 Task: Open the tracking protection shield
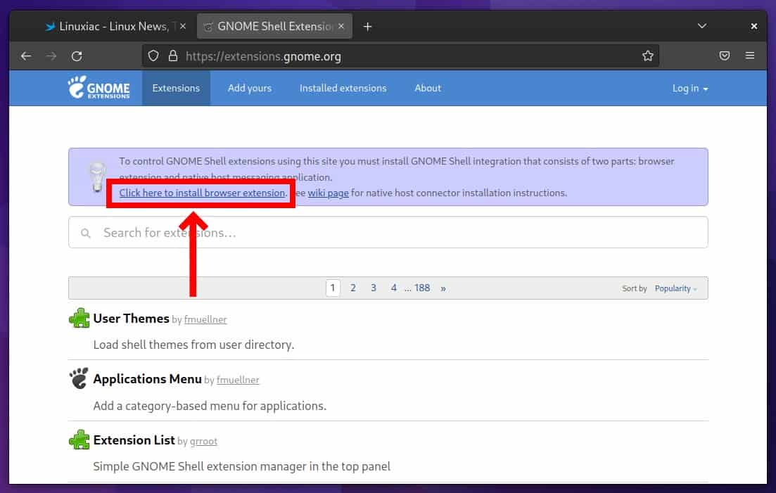tap(152, 56)
